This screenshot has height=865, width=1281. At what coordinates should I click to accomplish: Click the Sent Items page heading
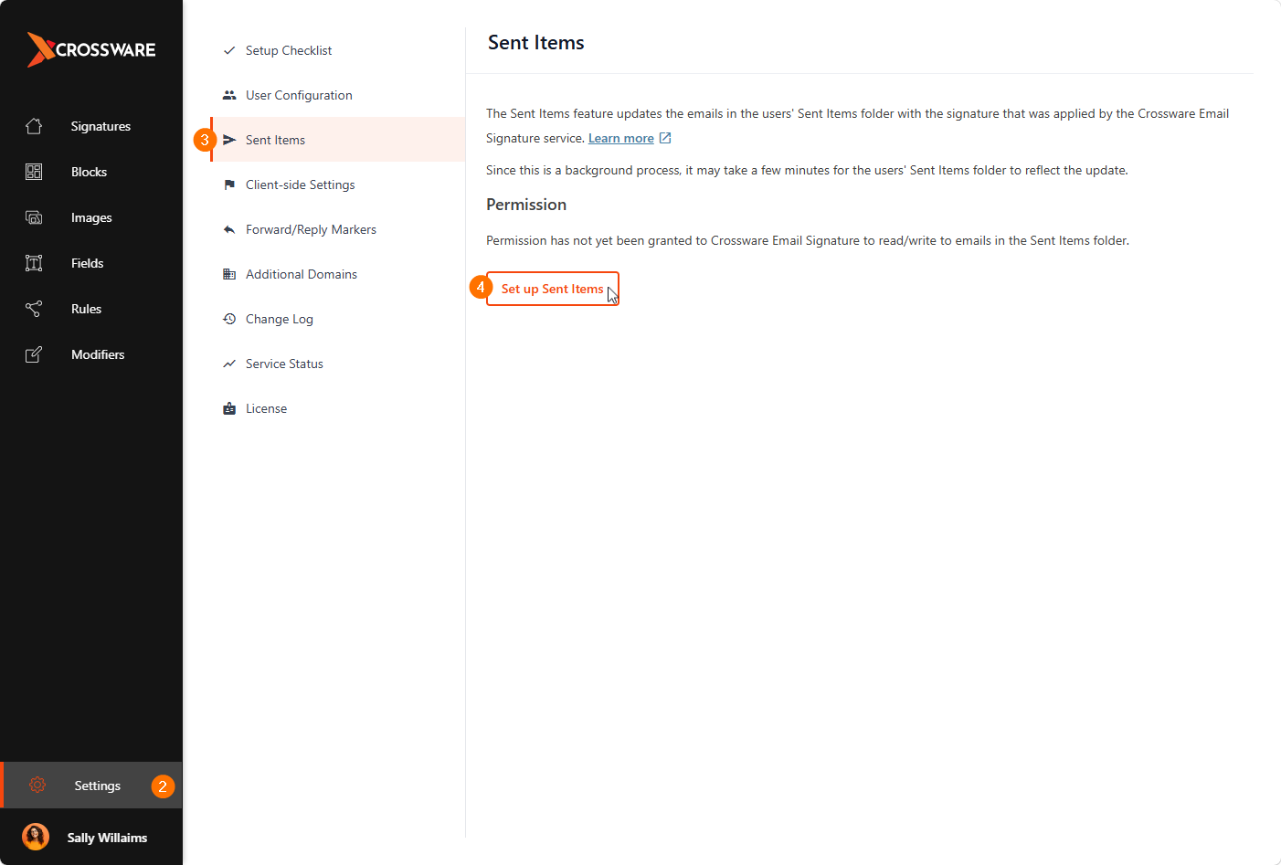pyautogui.click(x=536, y=43)
